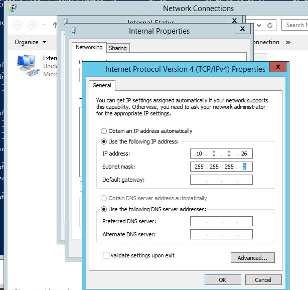The width and height of the screenshot is (308, 290).
Task: Enable Validate settings upon exit checkbox
Action: click(x=106, y=255)
